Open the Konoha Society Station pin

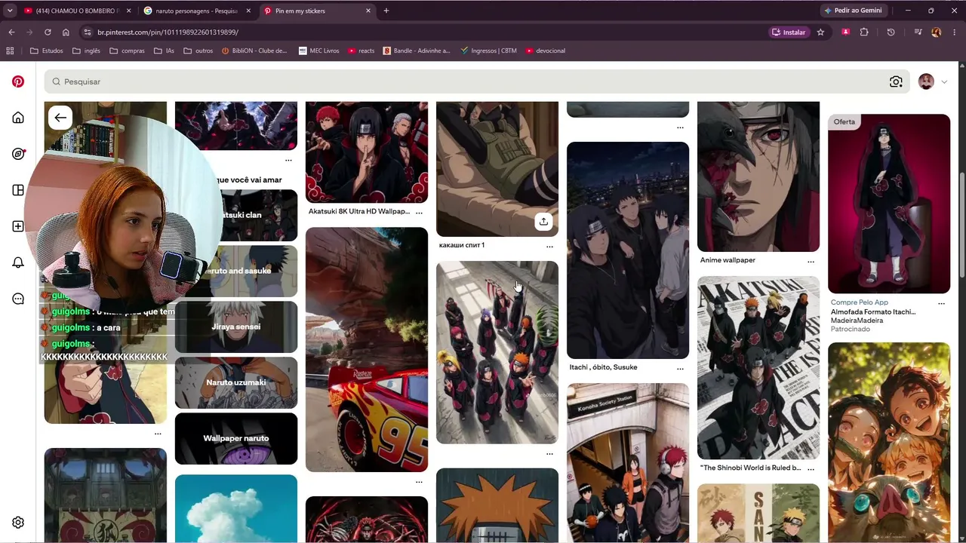[628, 462]
